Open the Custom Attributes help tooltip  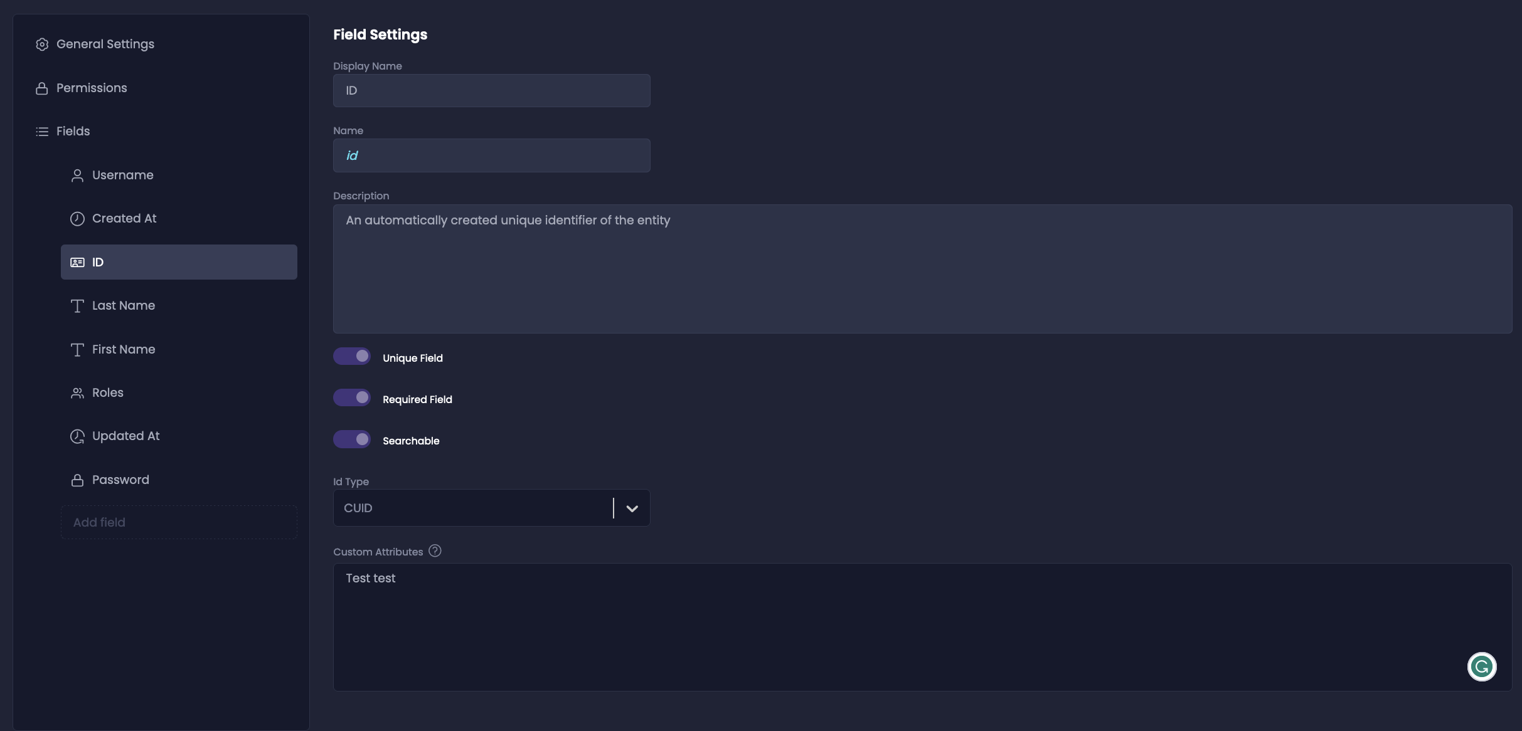click(x=434, y=550)
